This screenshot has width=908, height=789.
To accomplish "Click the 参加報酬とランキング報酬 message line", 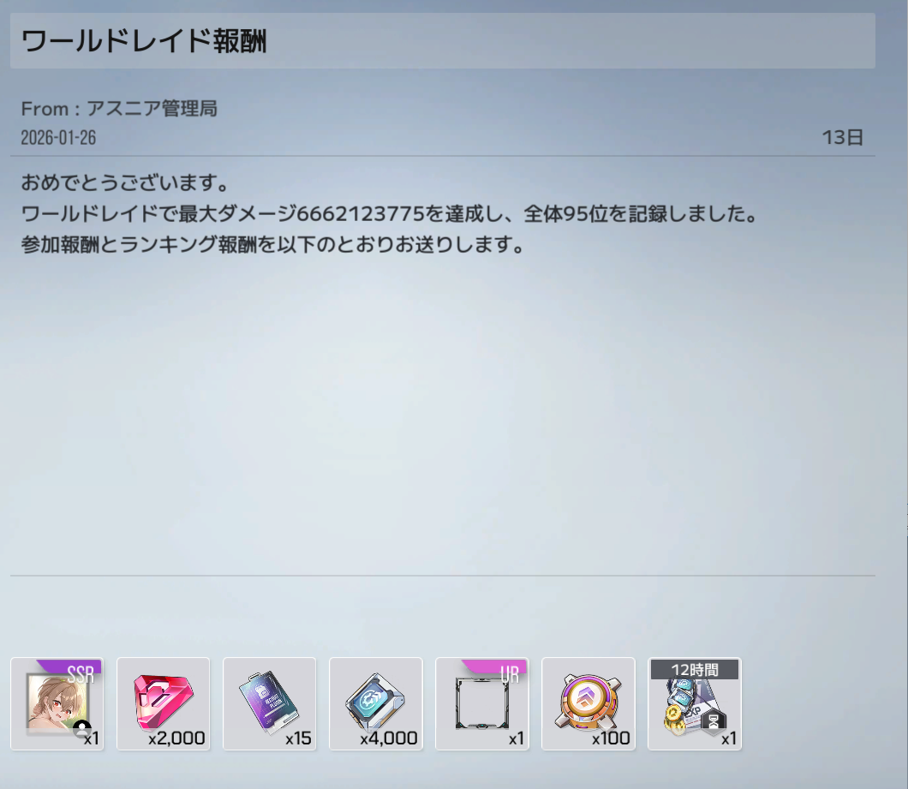I will (x=272, y=244).
